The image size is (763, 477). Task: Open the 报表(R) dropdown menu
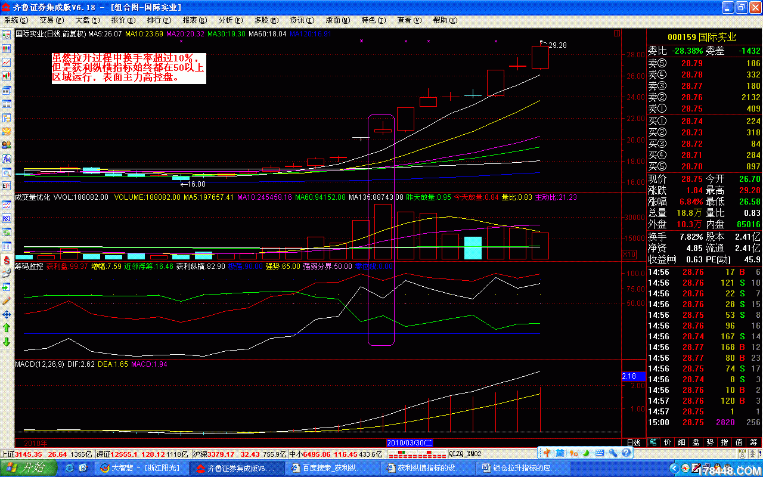click(193, 20)
